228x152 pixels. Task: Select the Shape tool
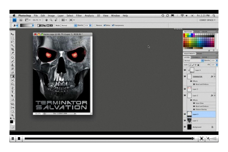(13, 100)
